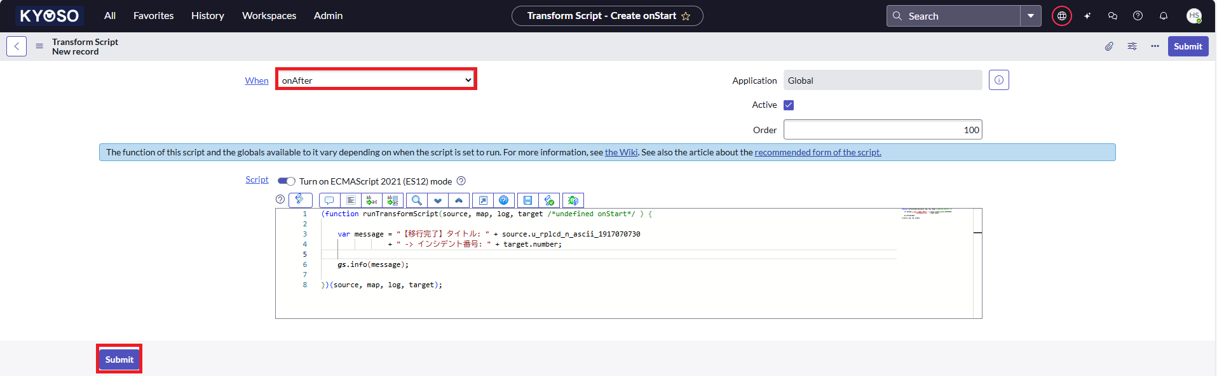Screen dimensions: 1217x376
Task: Click into the Order input field
Action: coord(882,130)
